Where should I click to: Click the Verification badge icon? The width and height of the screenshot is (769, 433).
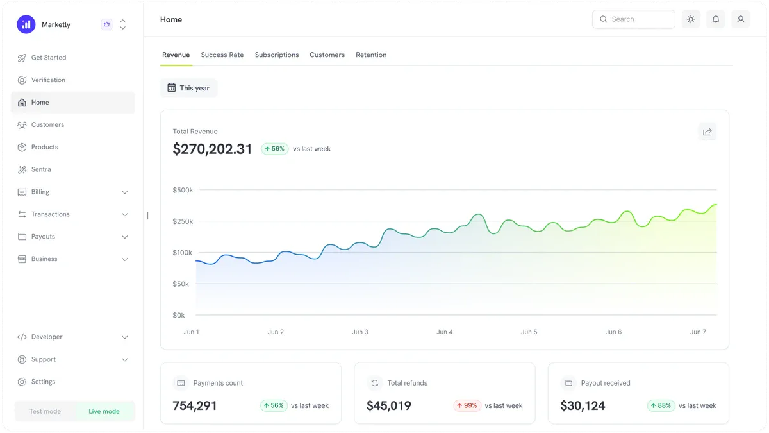22,80
